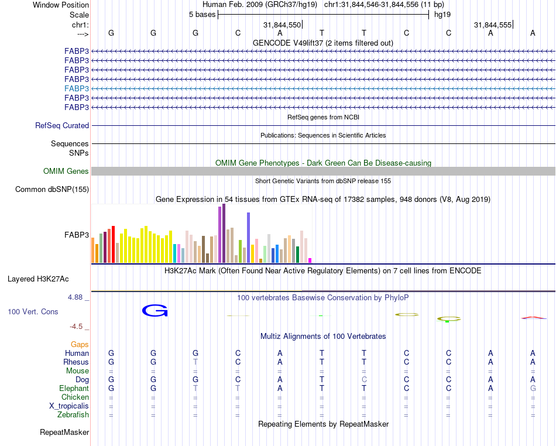Click the large blue G conservation logo
556x446 pixels.
(155, 311)
